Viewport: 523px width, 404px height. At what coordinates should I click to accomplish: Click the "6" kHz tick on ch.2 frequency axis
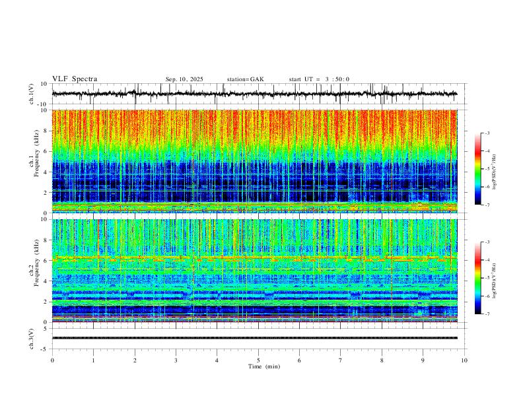[x=46, y=261]
